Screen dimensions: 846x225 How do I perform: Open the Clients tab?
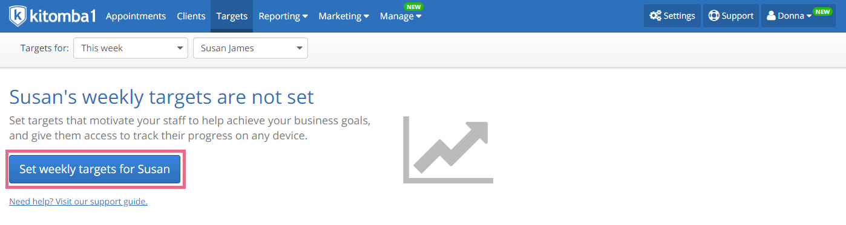(191, 16)
